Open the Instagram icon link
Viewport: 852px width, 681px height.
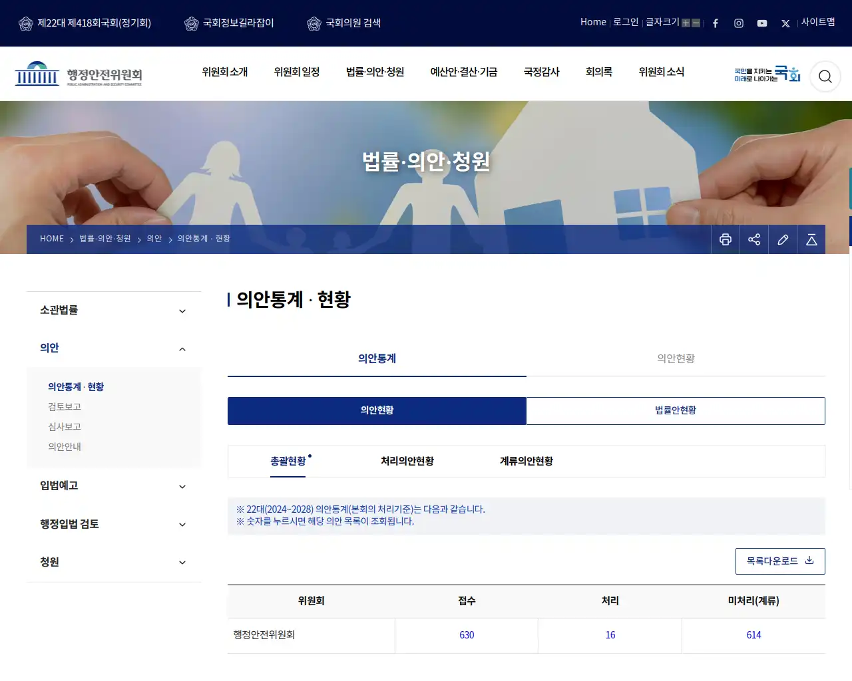pyautogui.click(x=739, y=23)
